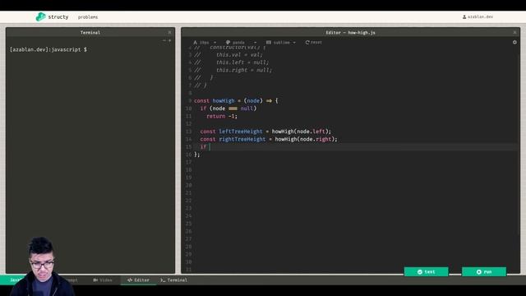Screen dimensions: 526x296
Task: Click 'return -1;' on line 11
Action: pos(222,116)
